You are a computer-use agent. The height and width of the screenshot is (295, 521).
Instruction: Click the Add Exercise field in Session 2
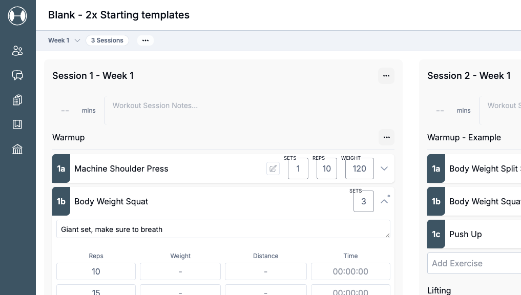(x=474, y=263)
